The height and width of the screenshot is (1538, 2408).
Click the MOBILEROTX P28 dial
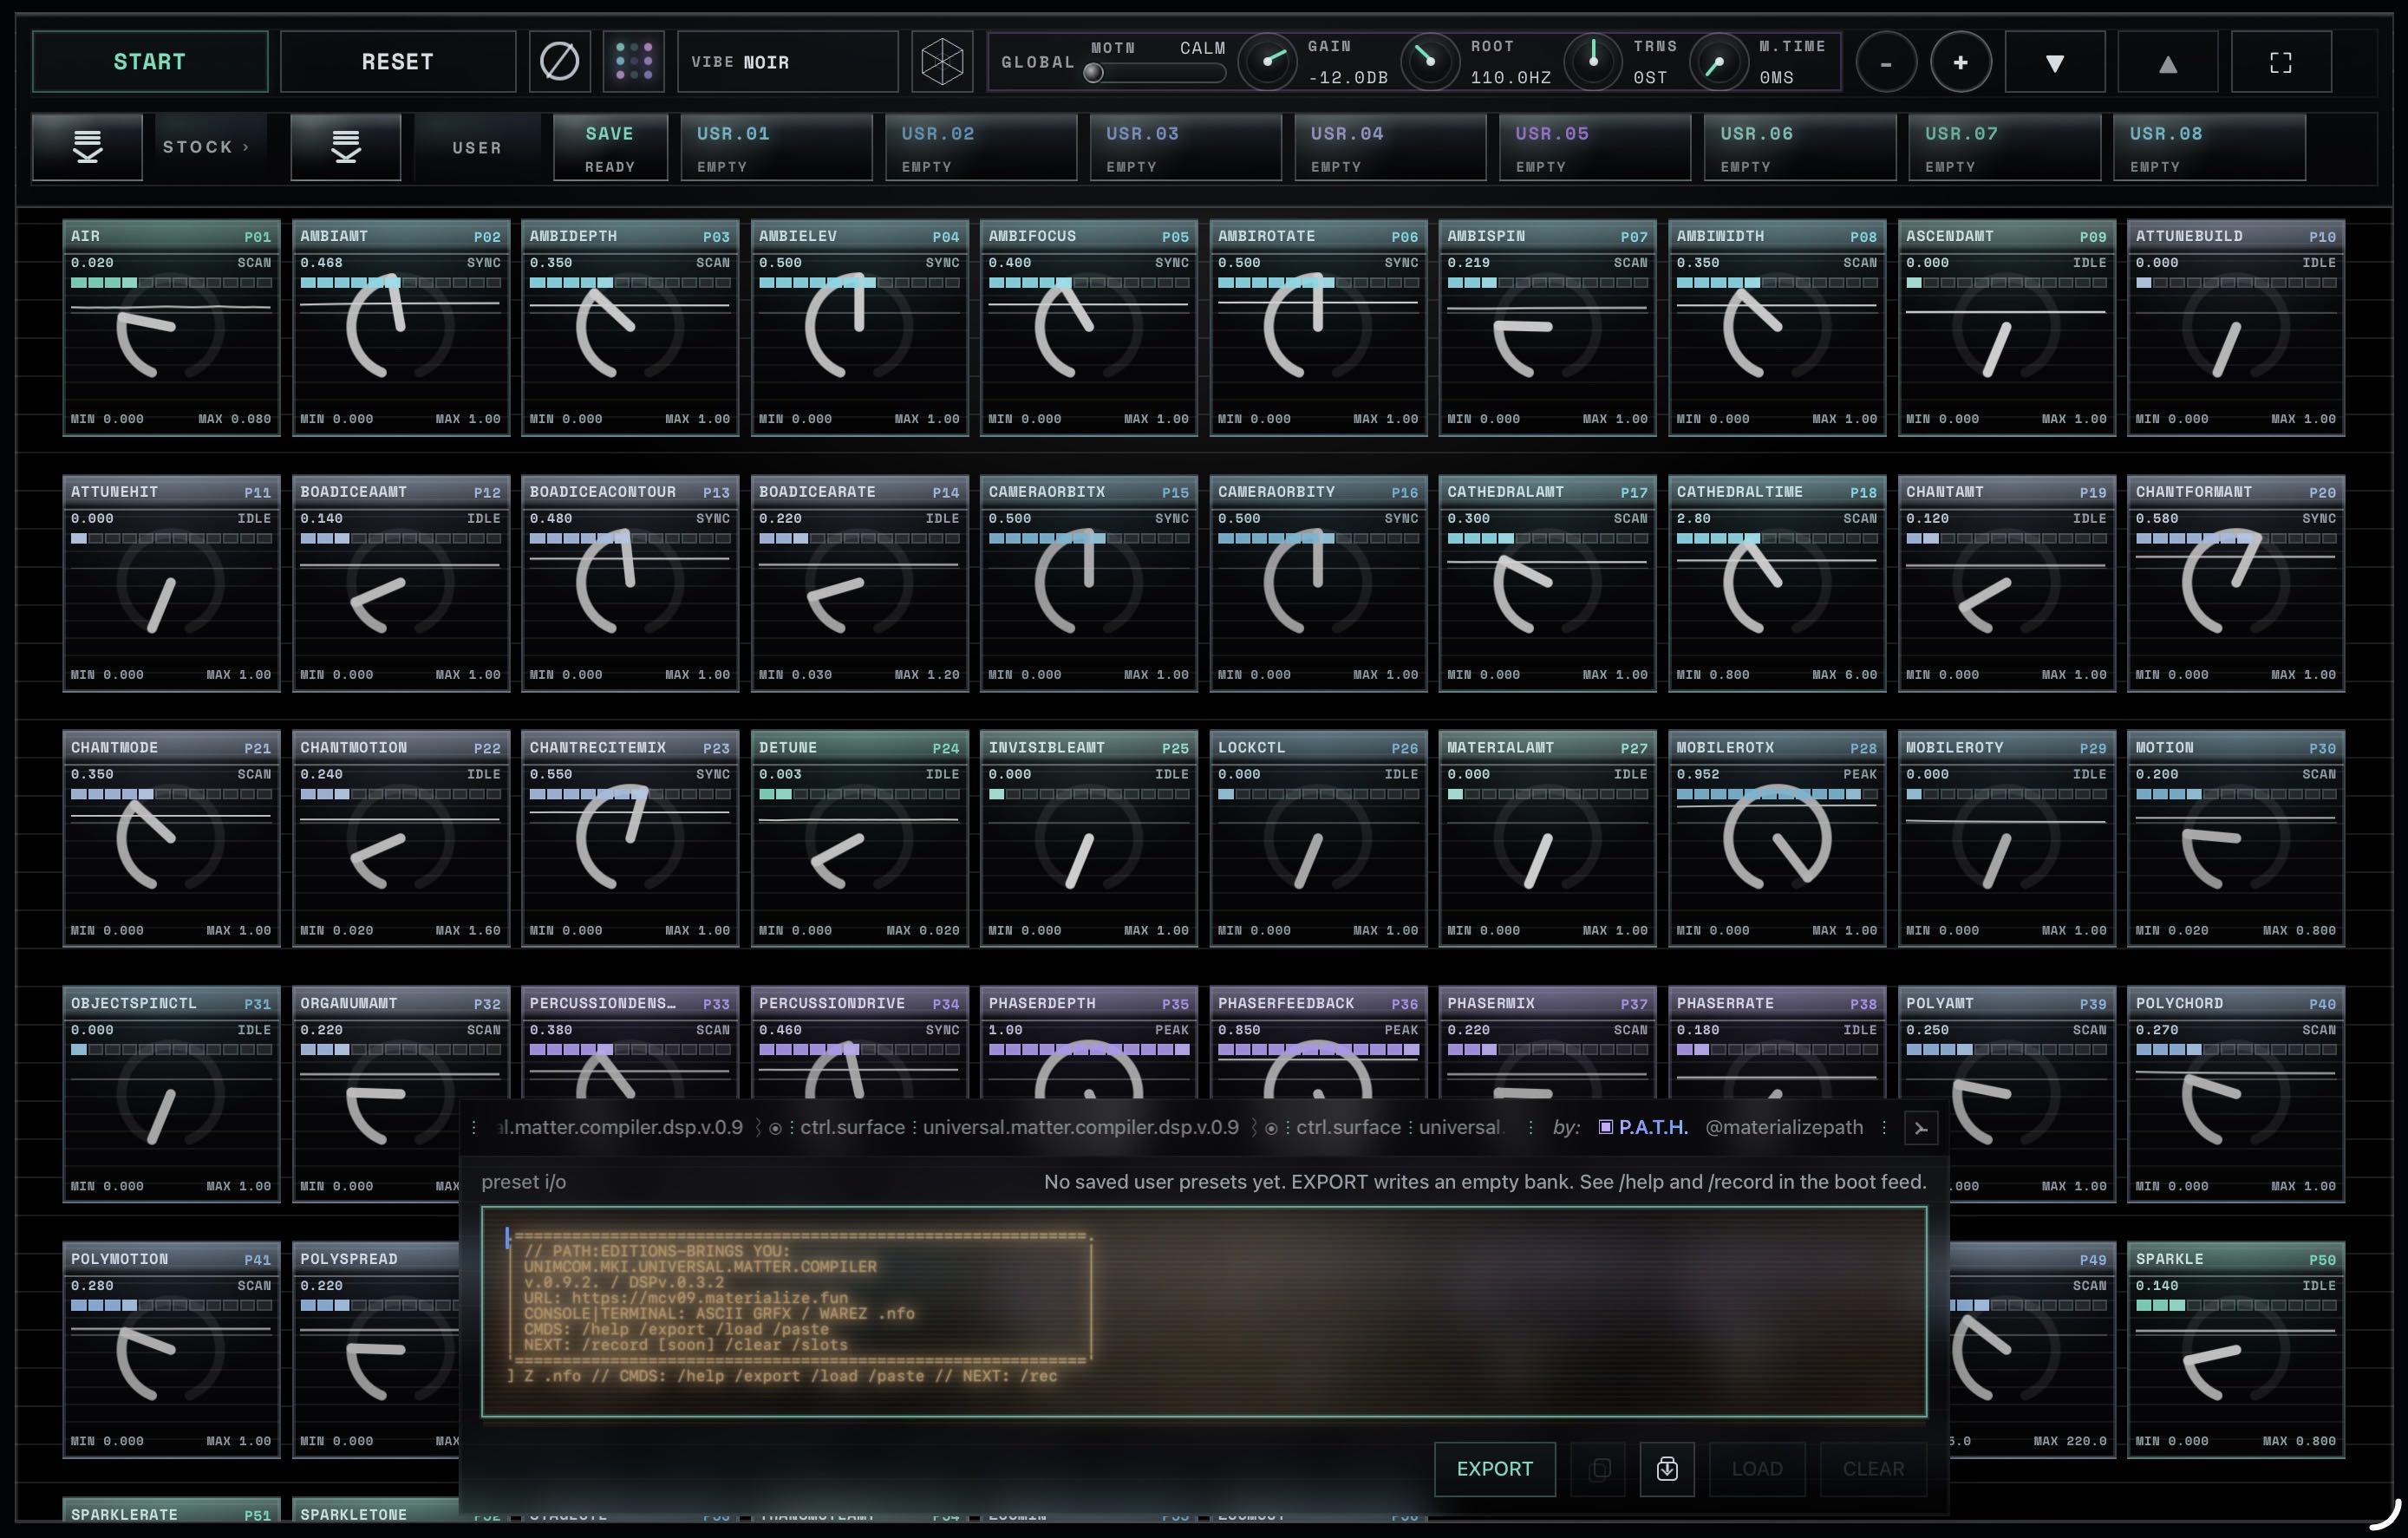[1777, 839]
